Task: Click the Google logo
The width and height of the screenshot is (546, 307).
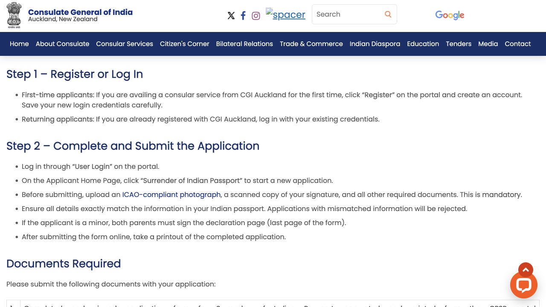Action: coord(450,15)
